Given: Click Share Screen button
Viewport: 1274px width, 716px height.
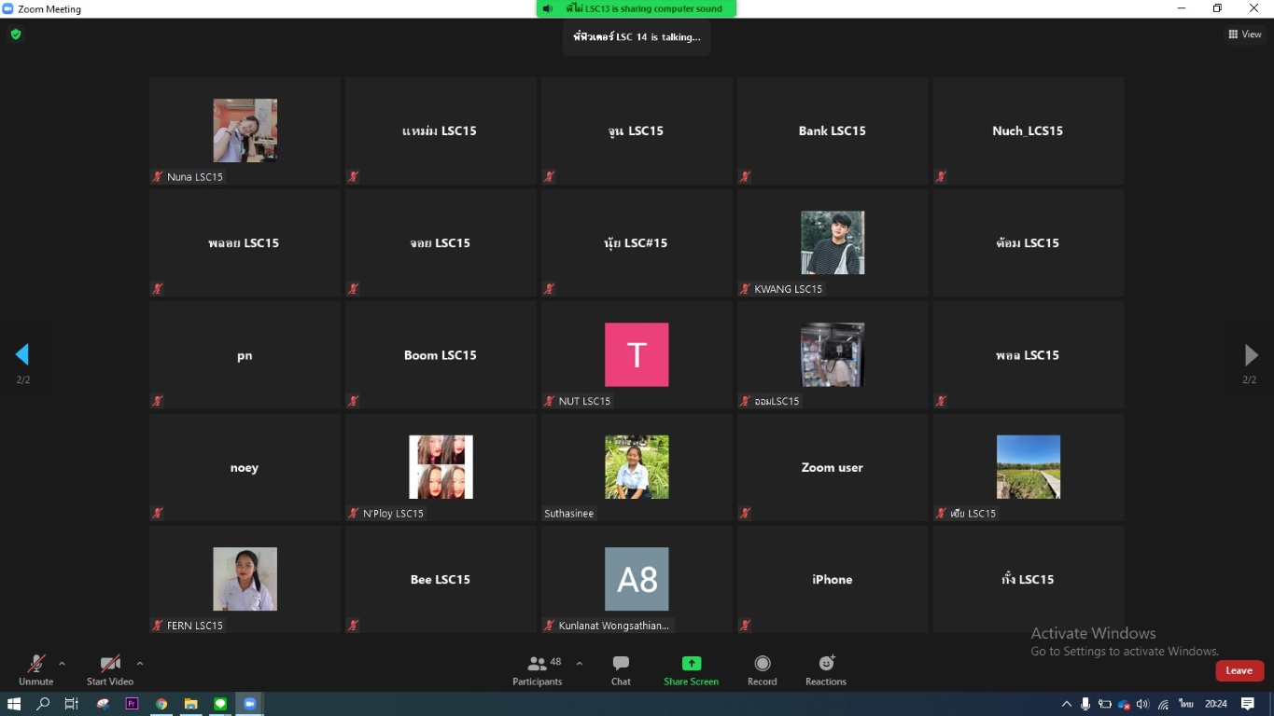Looking at the screenshot, I should (x=691, y=669).
